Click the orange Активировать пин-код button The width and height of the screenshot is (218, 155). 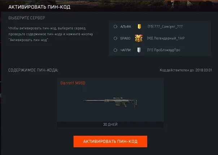(110, 141)
